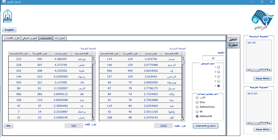278x140 pixels.
Task: Click sub-corpus table scroll up arrow
Action: click(x=94, y=58)
